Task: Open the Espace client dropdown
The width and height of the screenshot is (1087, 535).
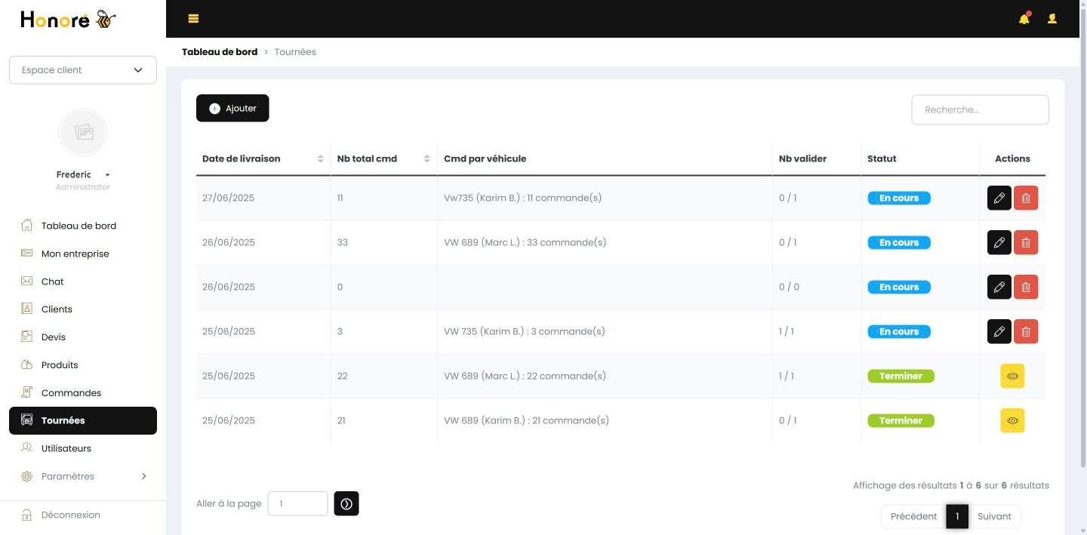Action: point(83,70)
